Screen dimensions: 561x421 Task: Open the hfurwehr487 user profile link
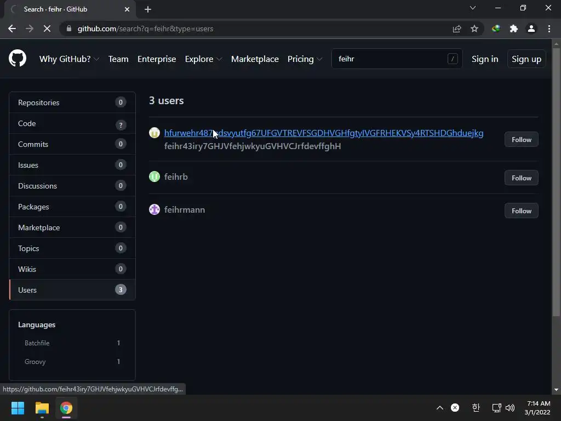(323, 133)
